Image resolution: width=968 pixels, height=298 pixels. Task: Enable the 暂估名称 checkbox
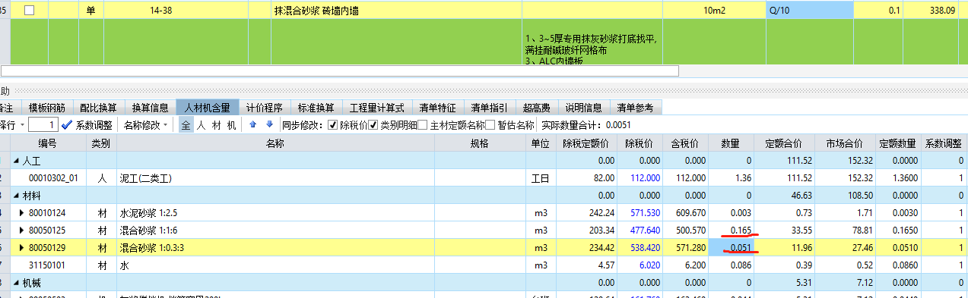point(490,125)
